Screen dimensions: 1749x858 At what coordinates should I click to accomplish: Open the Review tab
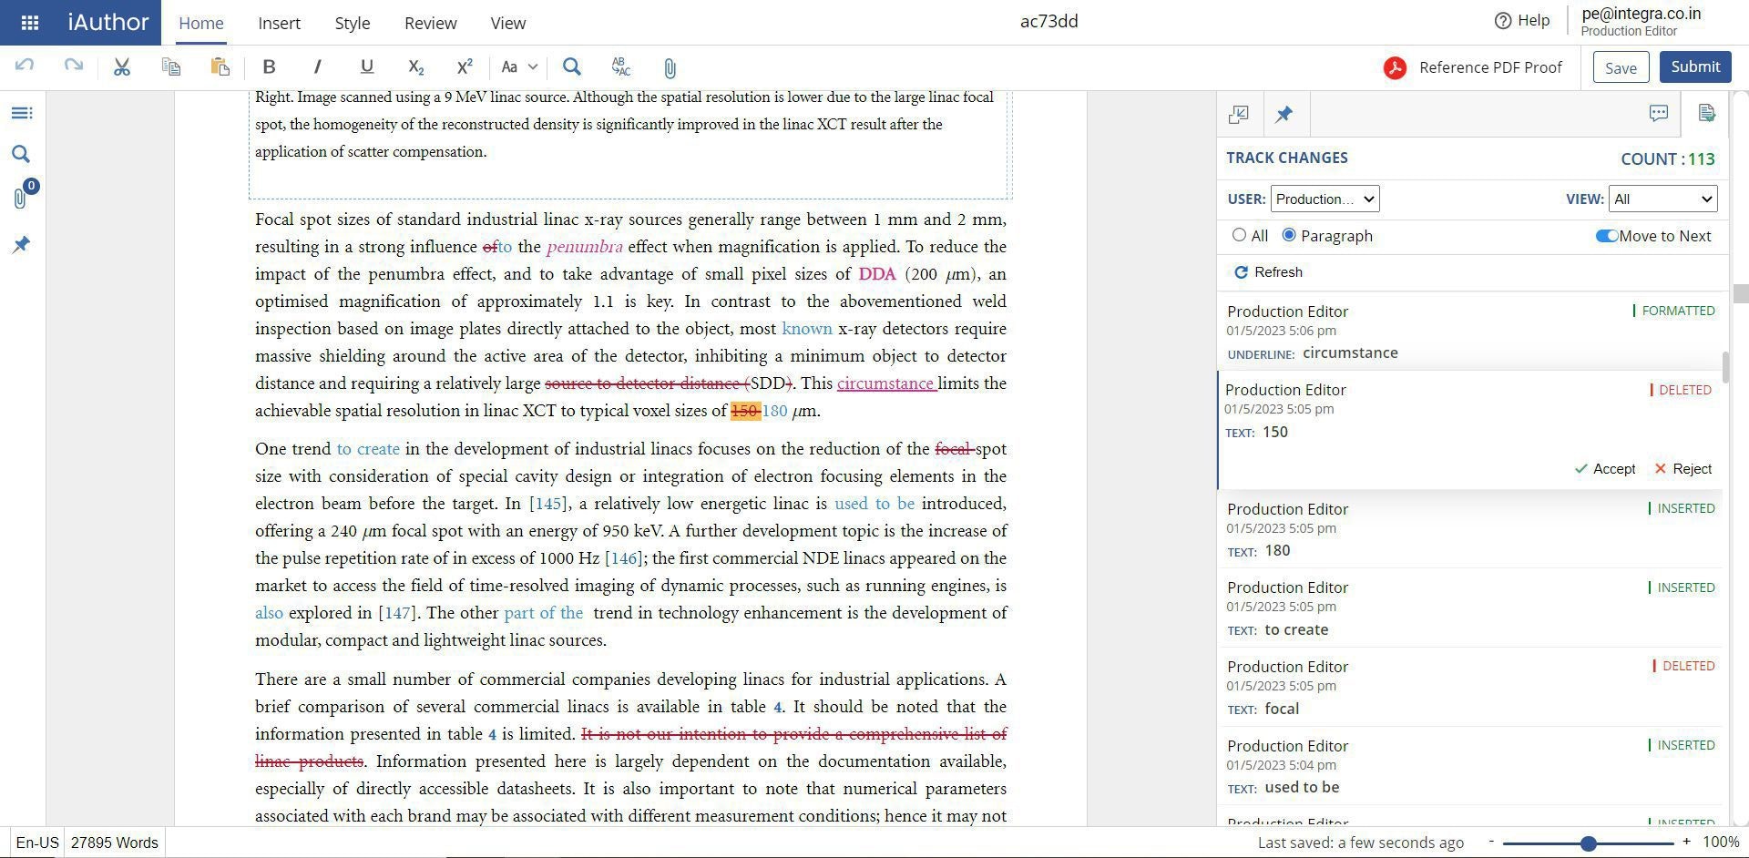point(430,23)
